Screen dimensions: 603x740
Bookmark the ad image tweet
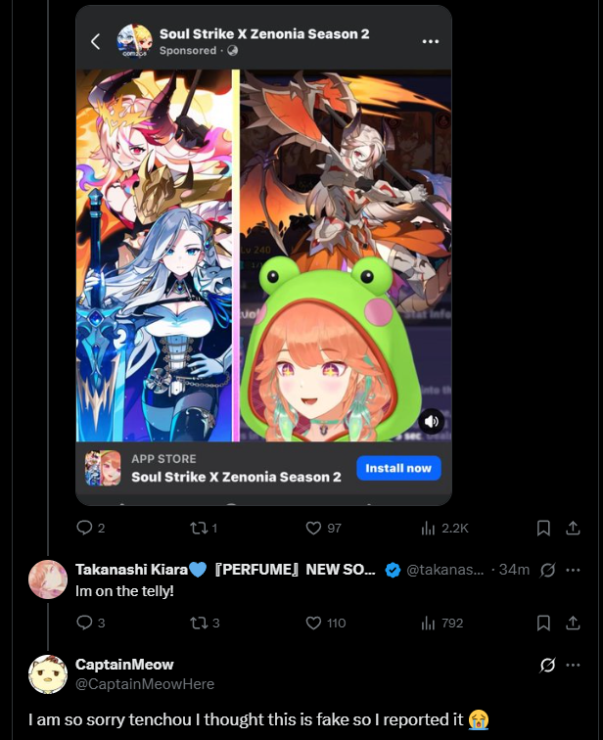(x=543, y=528)
